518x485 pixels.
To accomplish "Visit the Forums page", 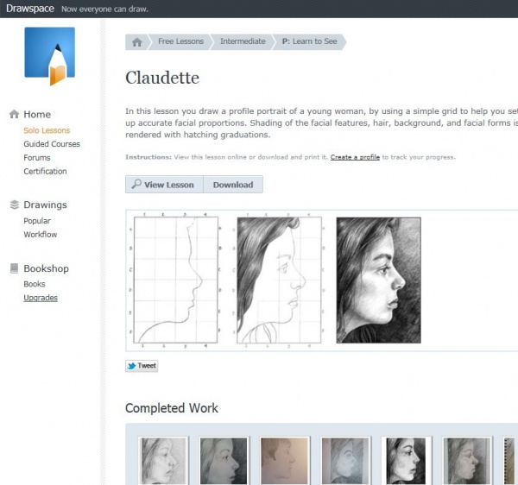I will coord(36,157).
